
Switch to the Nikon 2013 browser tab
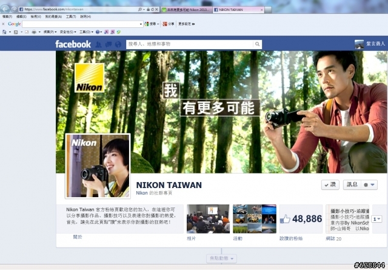[186, 10]
